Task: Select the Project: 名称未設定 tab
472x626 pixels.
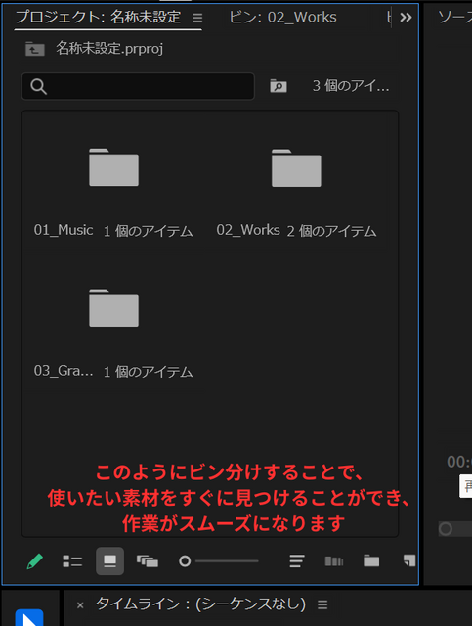Action: 98,18
